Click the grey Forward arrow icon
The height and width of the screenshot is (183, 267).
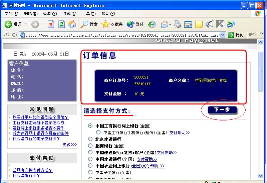pos(35,24)
